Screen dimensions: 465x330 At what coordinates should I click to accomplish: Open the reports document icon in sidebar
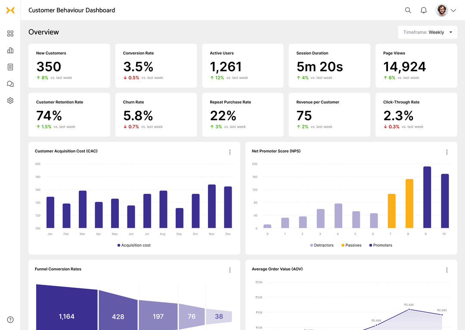point(10,67)
